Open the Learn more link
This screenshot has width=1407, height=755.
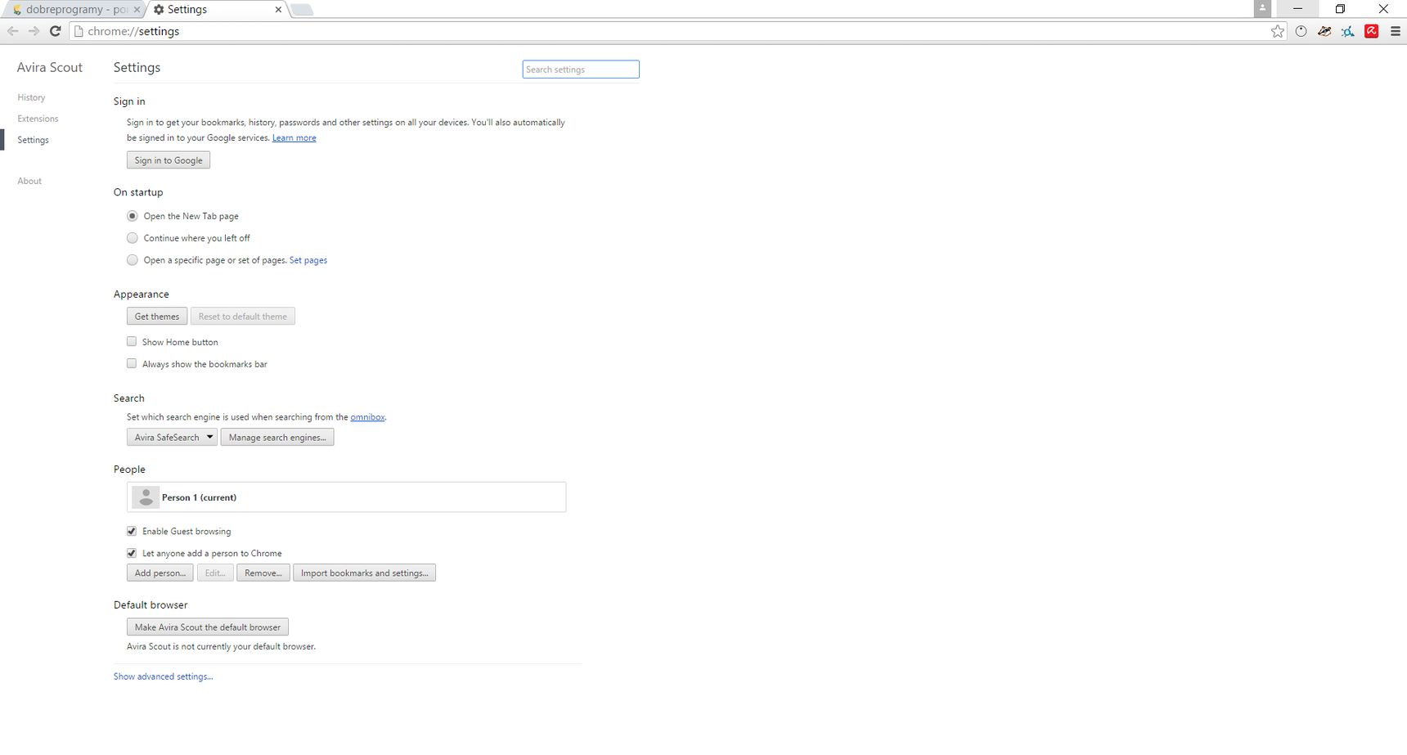[x=294, y=138]
